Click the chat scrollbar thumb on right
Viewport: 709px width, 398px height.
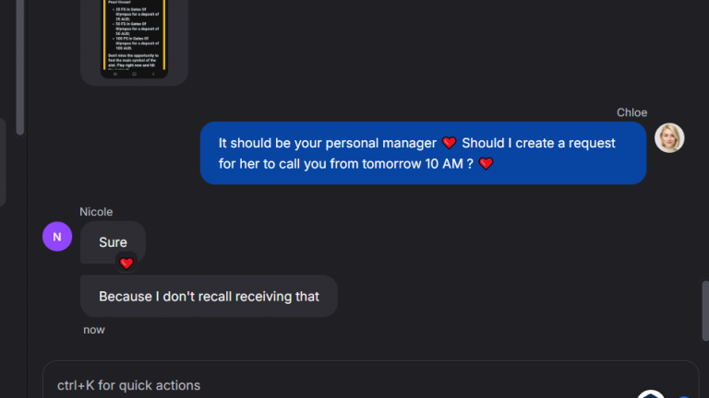point(705,310)
